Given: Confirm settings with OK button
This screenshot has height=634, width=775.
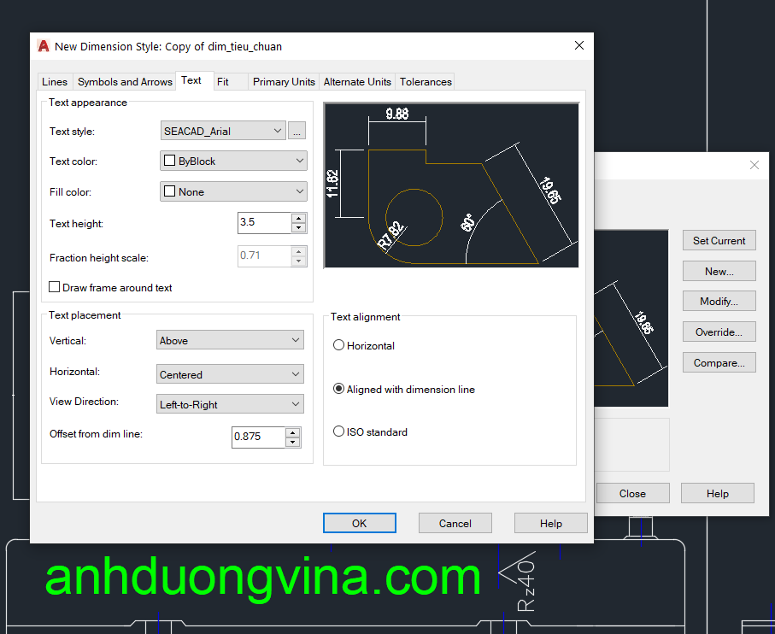Looking at the screenshot, I should click(359, 523).
